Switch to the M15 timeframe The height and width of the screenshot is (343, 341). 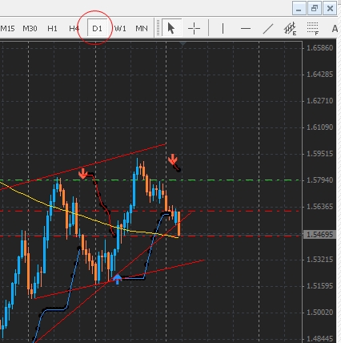(7, 28)
